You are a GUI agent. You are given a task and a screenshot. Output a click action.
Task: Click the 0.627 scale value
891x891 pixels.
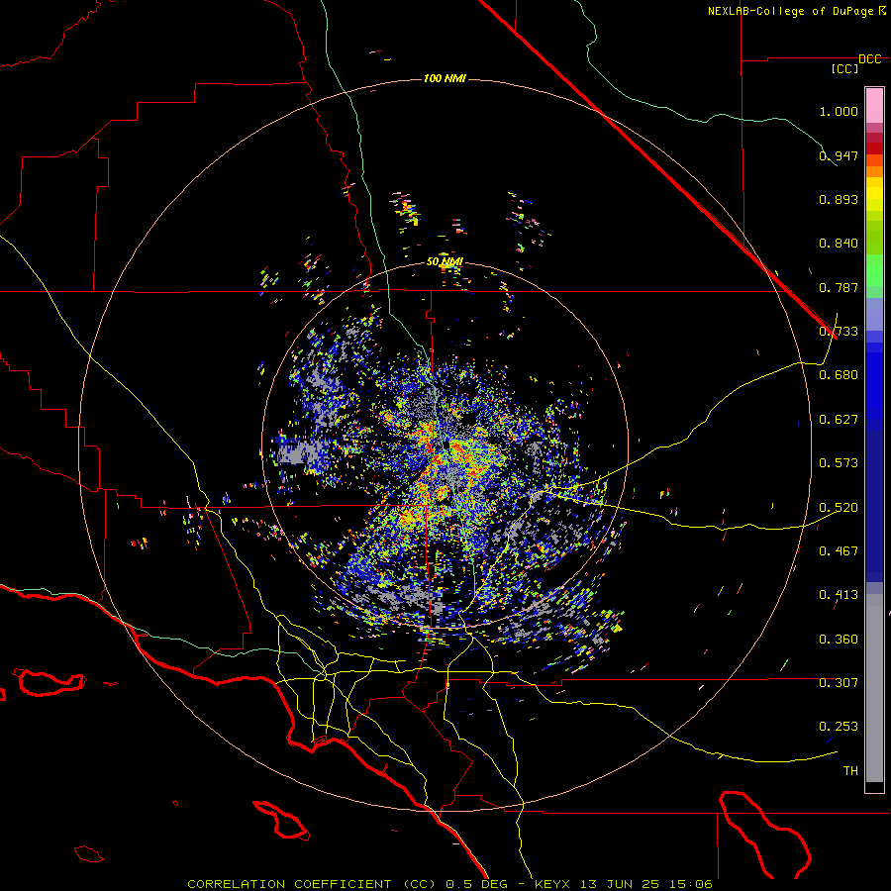(839, 420)
